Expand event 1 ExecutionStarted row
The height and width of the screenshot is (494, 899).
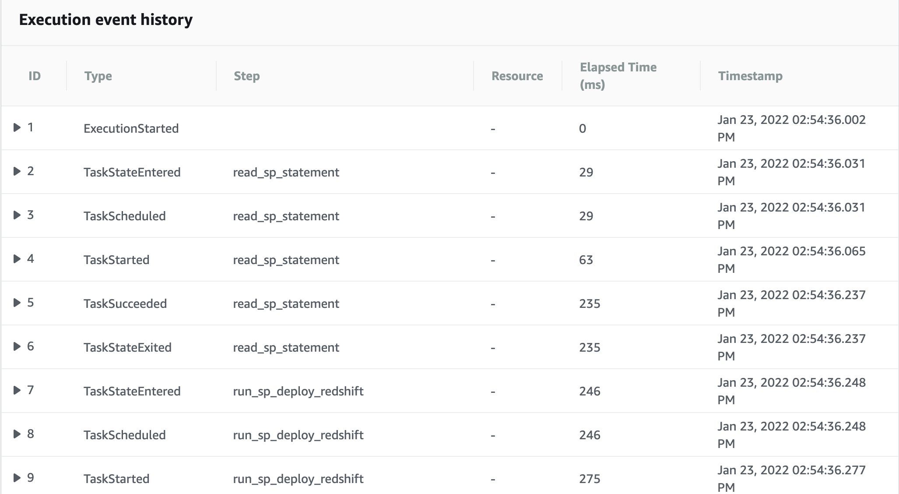pyautogui.click(x=17, y=127)
